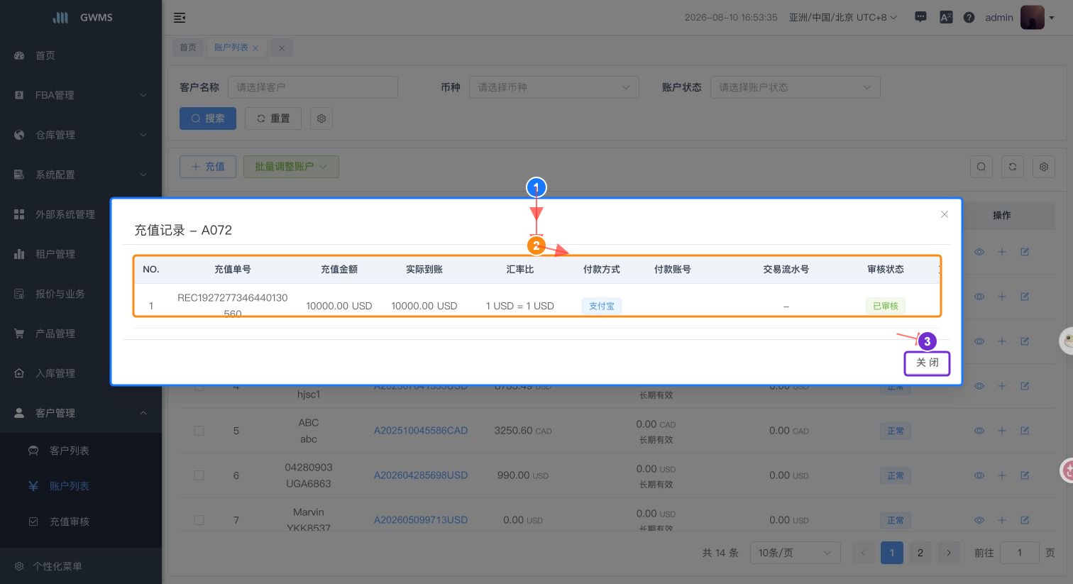Open the 批量调整账户 dropdown button
This screenshot has width=1073, height=584.
[x=291, y=167]
